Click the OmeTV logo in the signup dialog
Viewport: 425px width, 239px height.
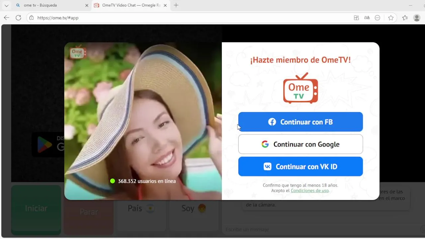(x=300, y=88)
